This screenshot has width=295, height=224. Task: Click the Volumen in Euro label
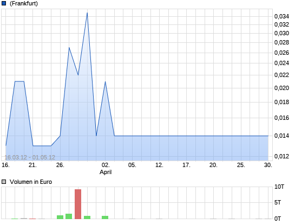[x=31, y=182]
